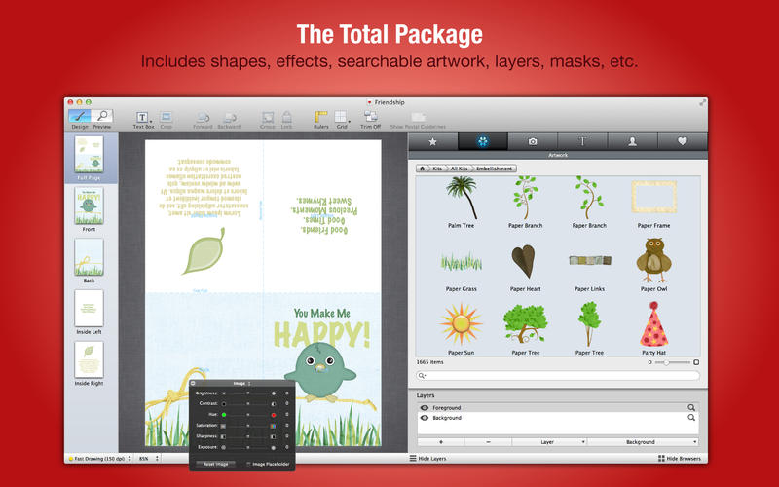This screenshot has height=487, width=779.
Task: Open the Grid dropdown arrow
Action: pyautogui.click(x=350, y=121)
